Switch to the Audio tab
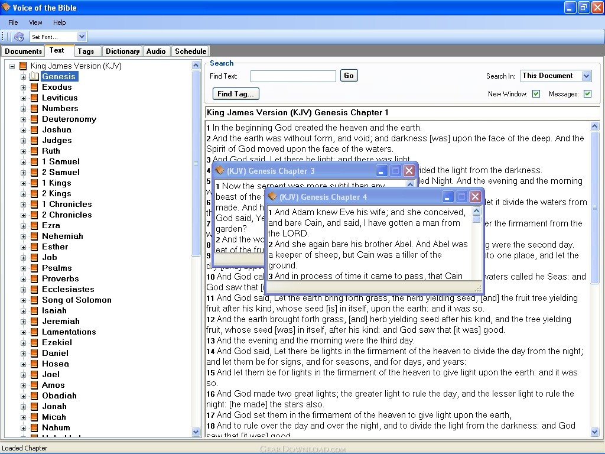Screen dimensions: 605x454 pos(156,51)
